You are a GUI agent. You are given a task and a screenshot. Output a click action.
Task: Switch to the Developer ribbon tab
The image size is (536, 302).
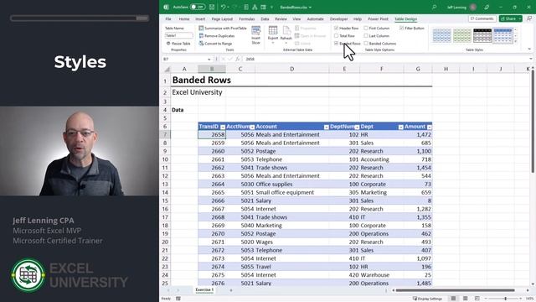338,18
